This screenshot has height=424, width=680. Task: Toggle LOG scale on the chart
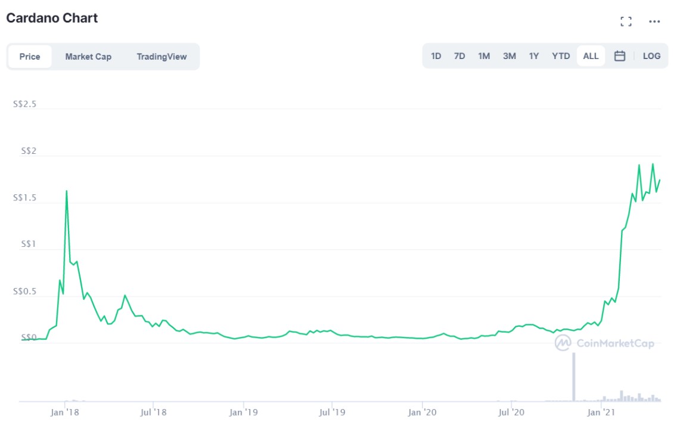click(x=651, y=56)
